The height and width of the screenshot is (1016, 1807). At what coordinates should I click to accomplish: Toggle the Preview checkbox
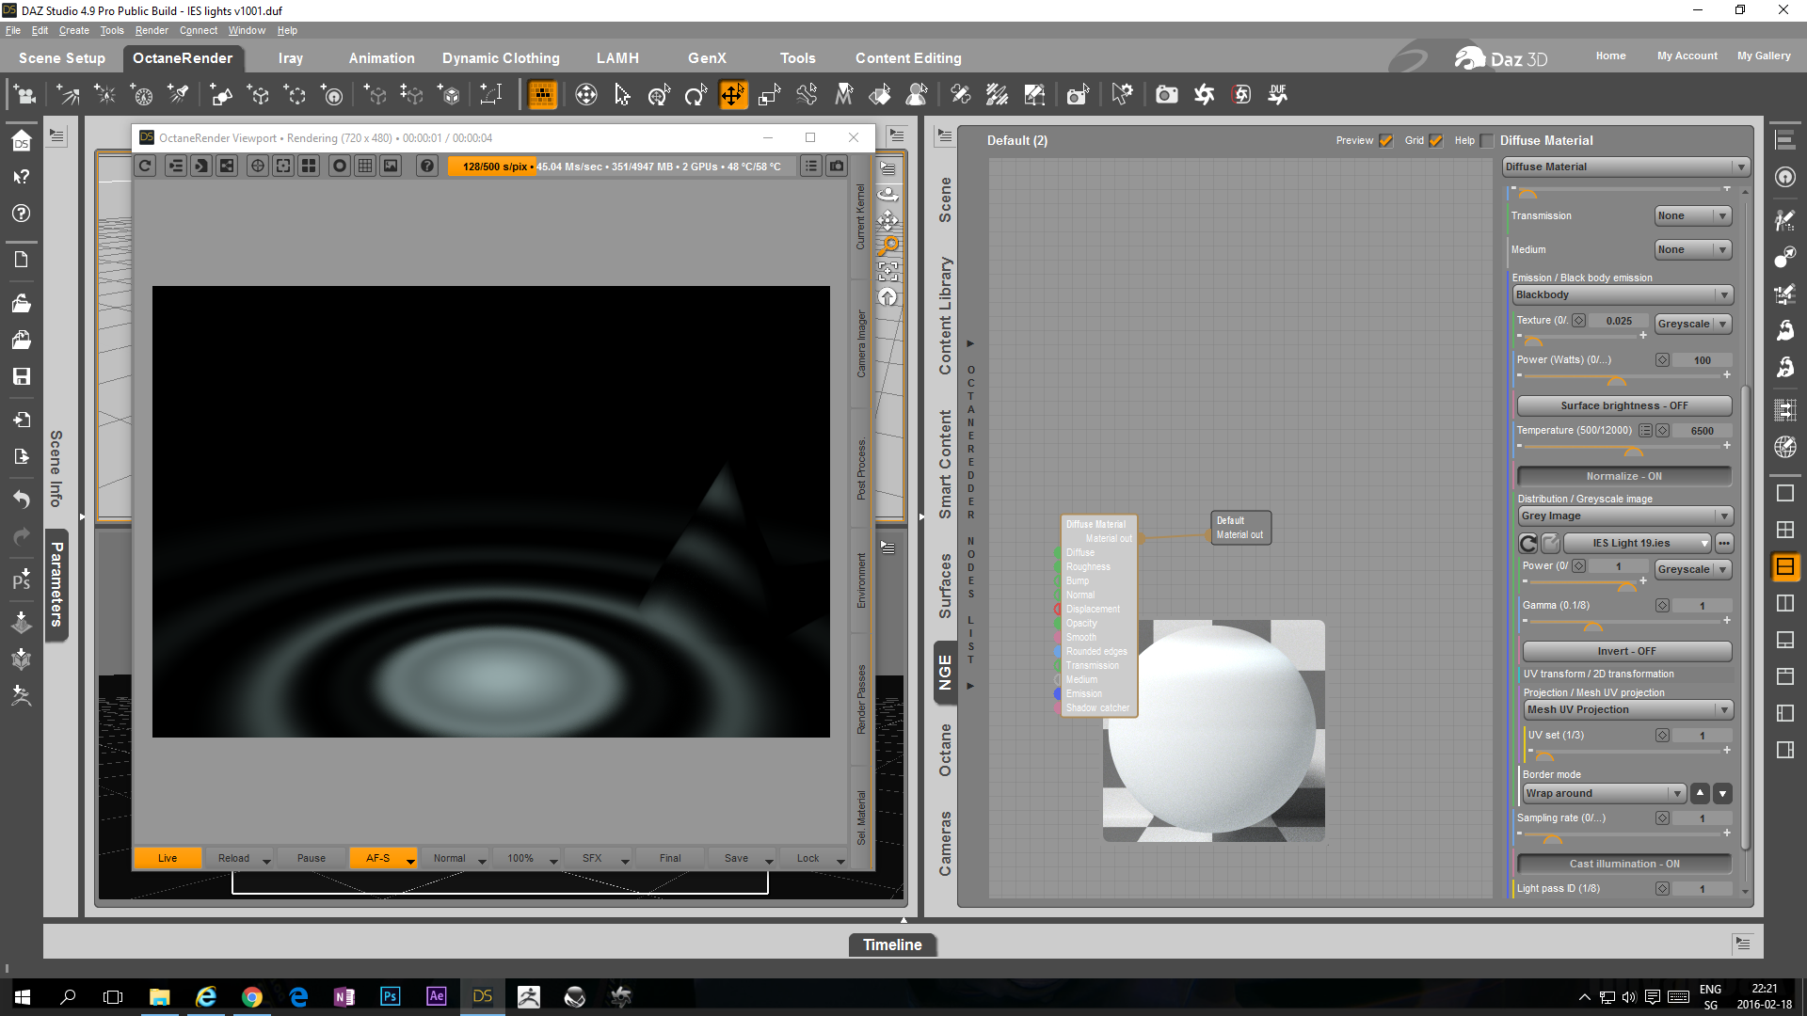point(1385,141)
